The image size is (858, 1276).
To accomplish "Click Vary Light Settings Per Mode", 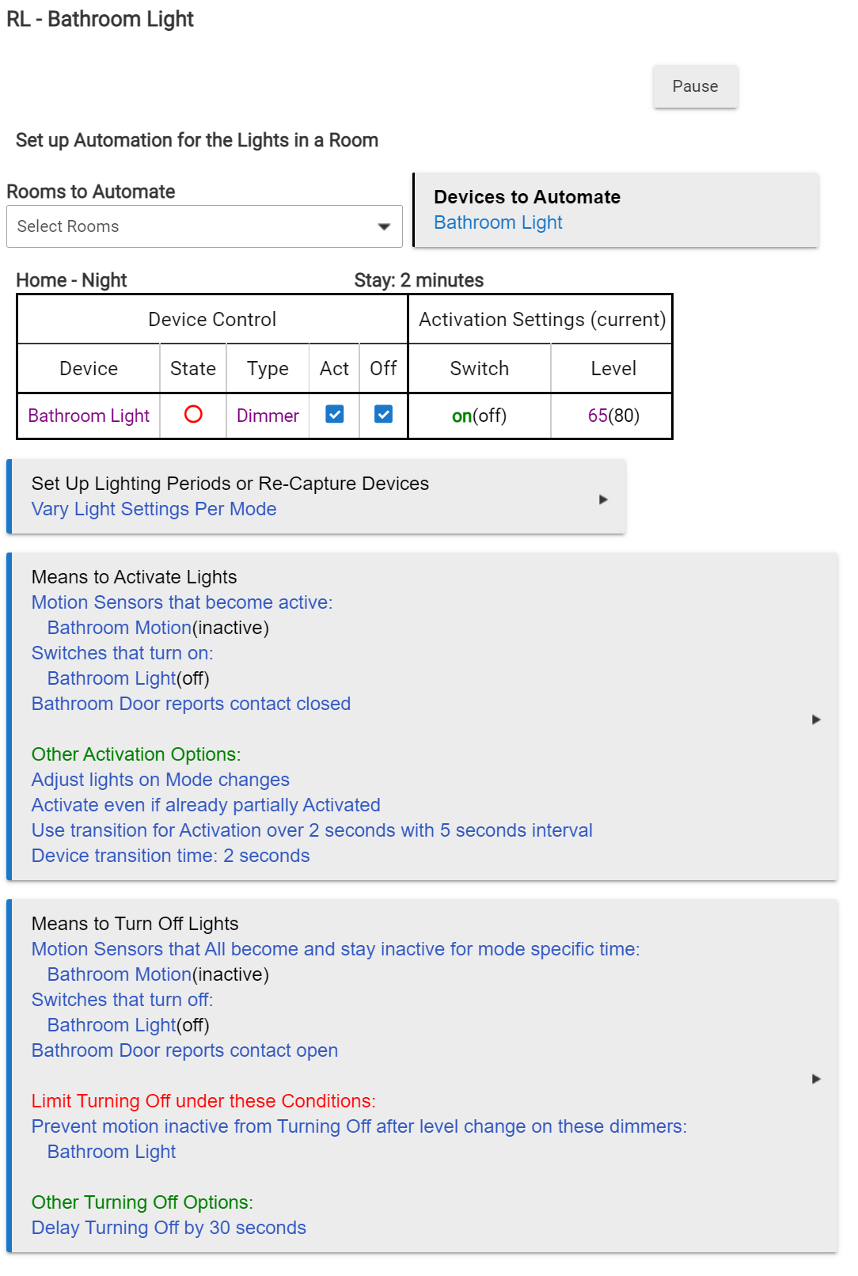I will point(154,509).
